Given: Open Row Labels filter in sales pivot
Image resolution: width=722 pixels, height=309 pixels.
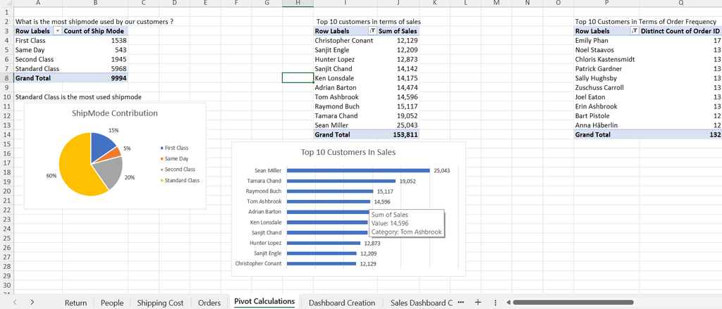Looking at the screenshot, I should [x=372, y=32].
